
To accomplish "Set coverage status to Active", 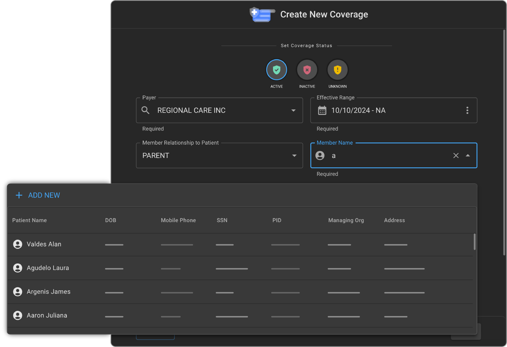I will (277, 70).
